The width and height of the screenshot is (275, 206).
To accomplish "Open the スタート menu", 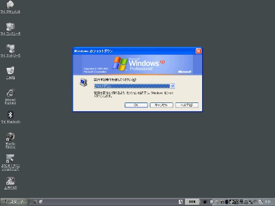I will click(x=14, y=202).
